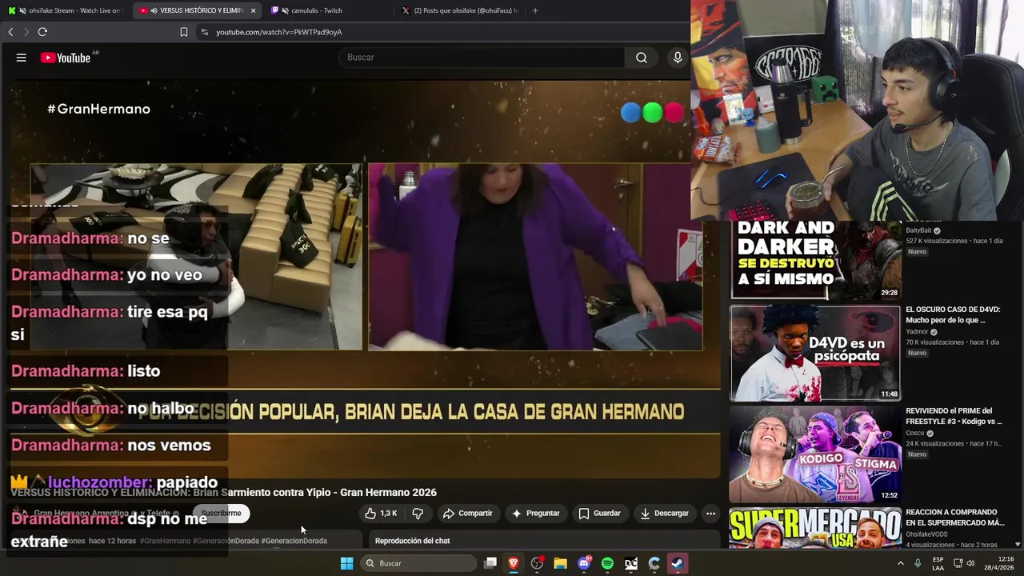Like the video with thumbs up
This screenshot has width=1024, height=576.
tap(382, 514)
